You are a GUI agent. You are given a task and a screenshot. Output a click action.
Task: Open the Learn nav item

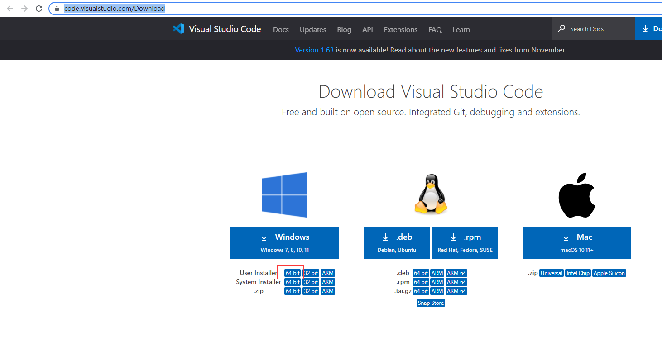pyautogui.click(x=461, y=29)
